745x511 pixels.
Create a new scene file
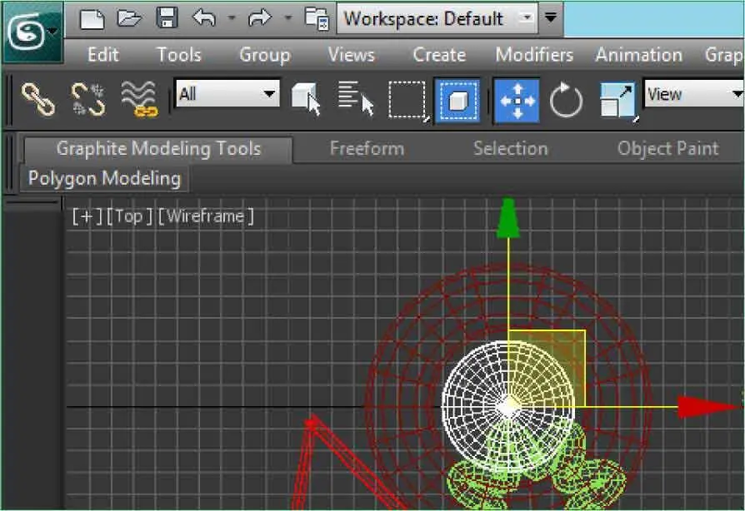pos(92,19)
